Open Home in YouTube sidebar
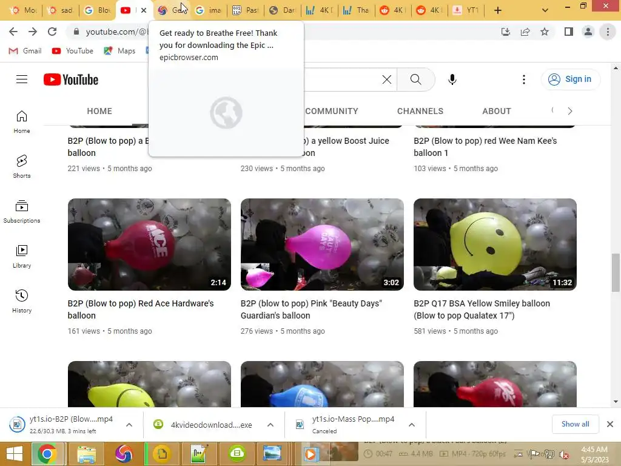Screen dimensions: 621x466 [22, 122]
